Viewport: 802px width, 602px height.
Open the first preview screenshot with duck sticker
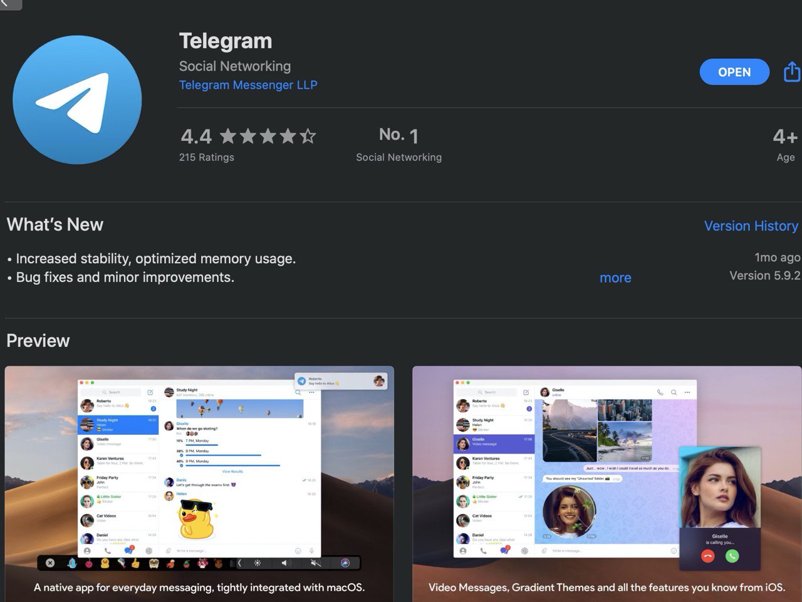click(199, 484)
